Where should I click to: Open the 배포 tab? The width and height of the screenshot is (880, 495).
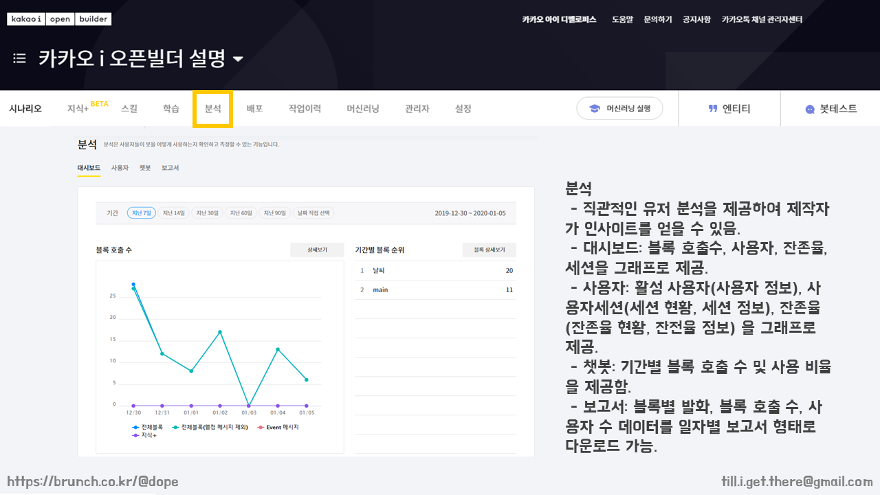(254, 109)
